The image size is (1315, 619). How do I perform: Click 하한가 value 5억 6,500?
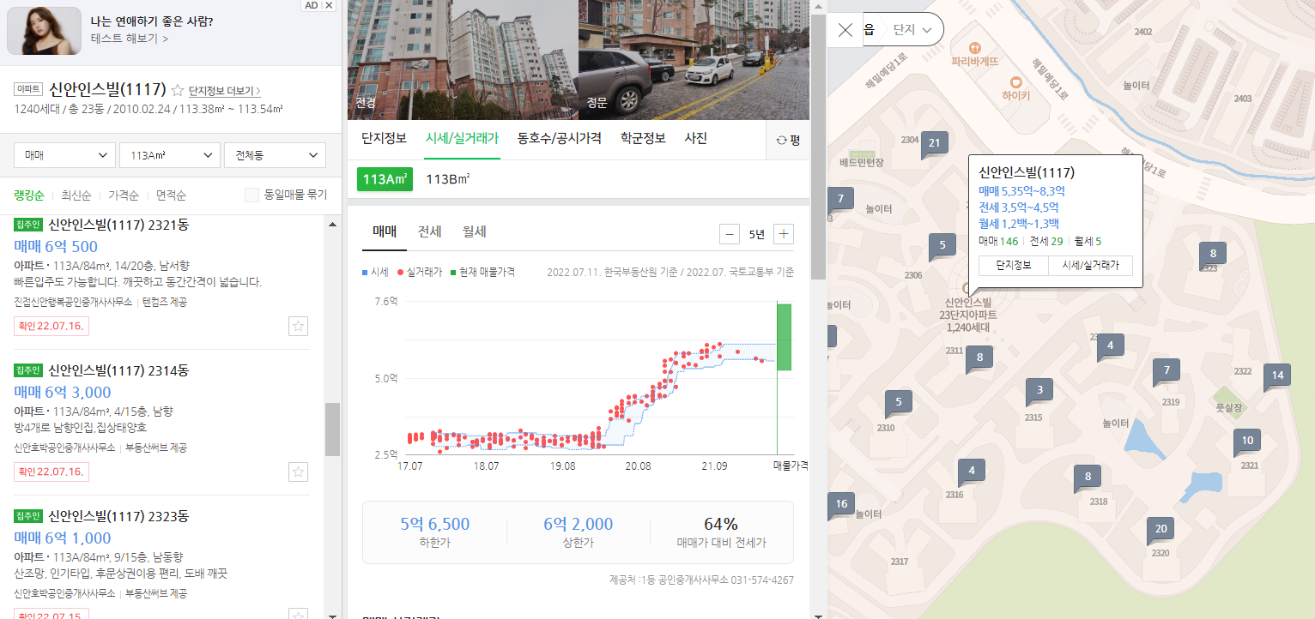click(435, 524)
